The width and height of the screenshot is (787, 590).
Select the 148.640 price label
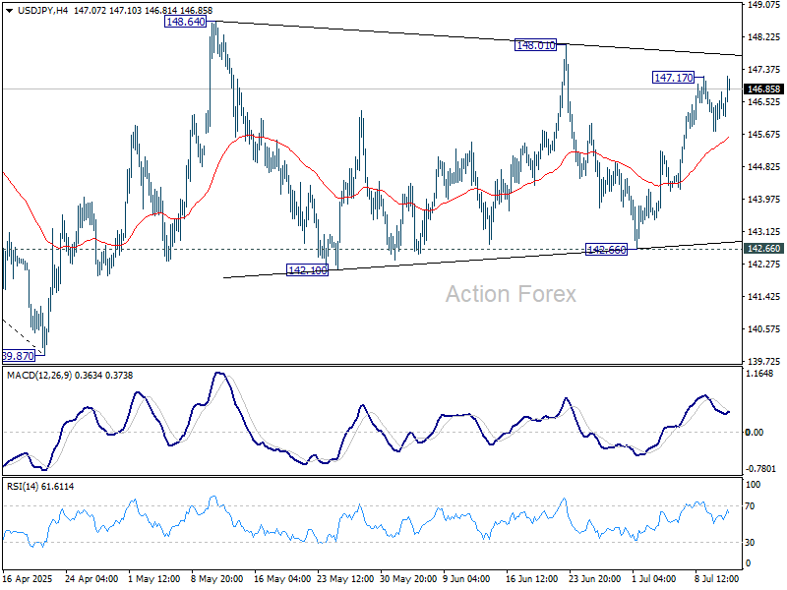click(x=185, y=22)
